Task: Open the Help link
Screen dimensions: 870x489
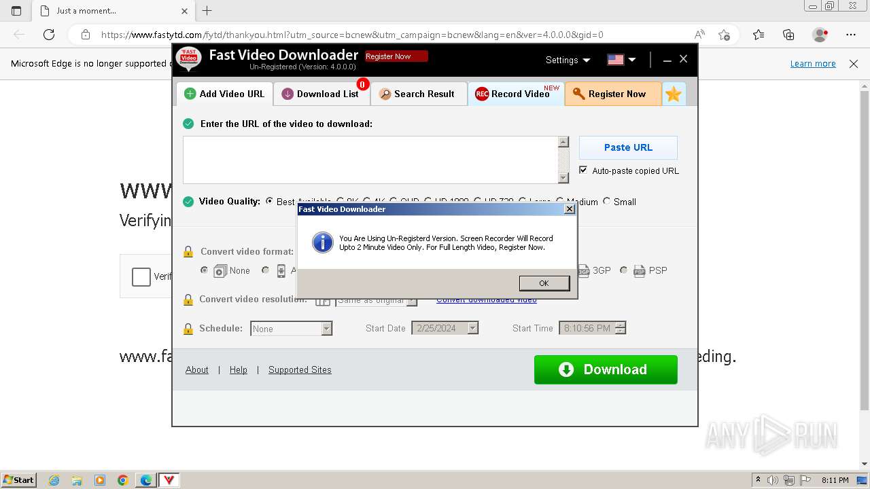Action: (239, 369)
